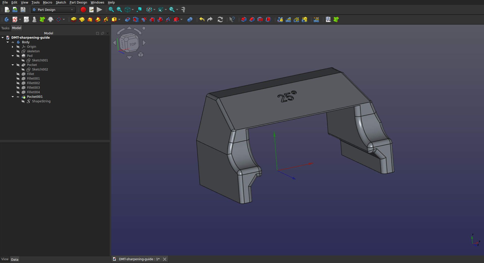The image size is (484, 263).
Task: Click the Draft tool icon
Action: [260, 19]
